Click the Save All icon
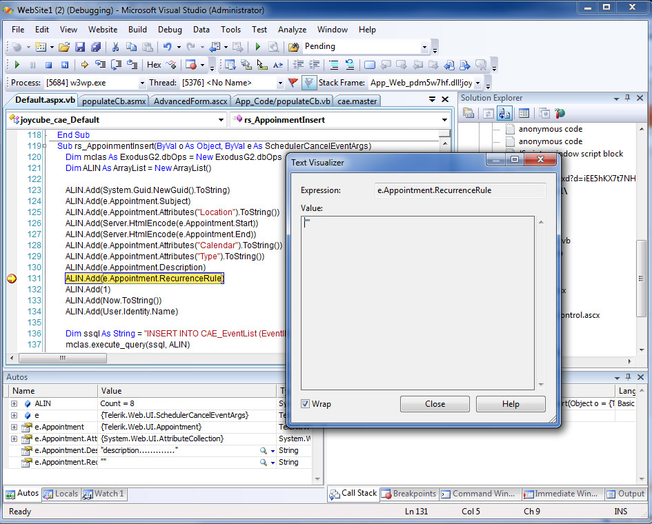The height and width of the screenshot is (524, 652). 96,47
